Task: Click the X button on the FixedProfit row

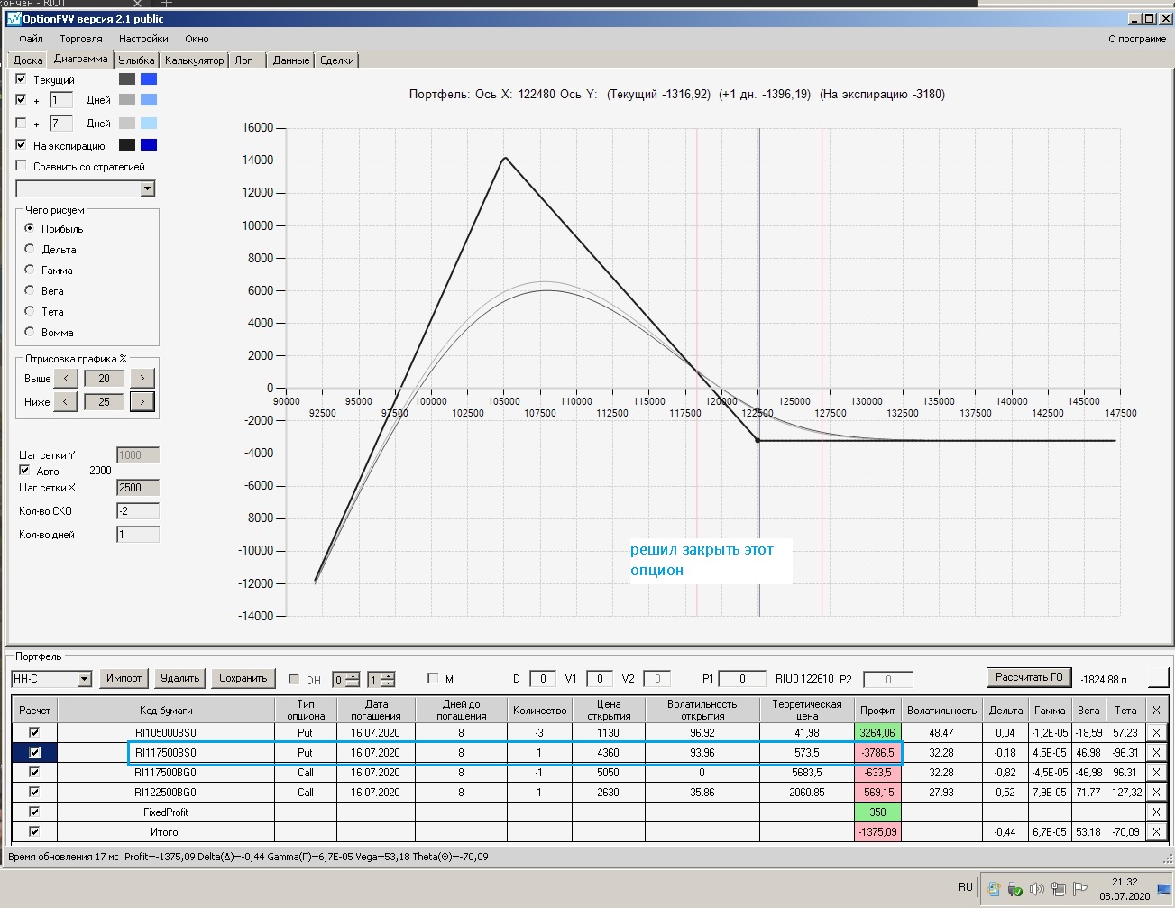Action: pos(1156,812)
